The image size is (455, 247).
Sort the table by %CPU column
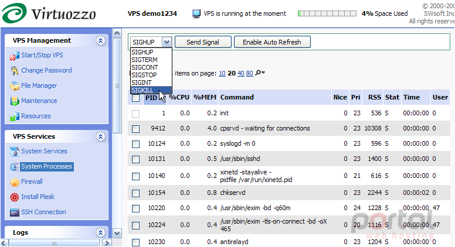pos(179,97)
